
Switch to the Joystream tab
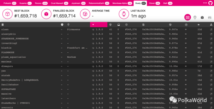pyautogui.click(x=78, y=3)
